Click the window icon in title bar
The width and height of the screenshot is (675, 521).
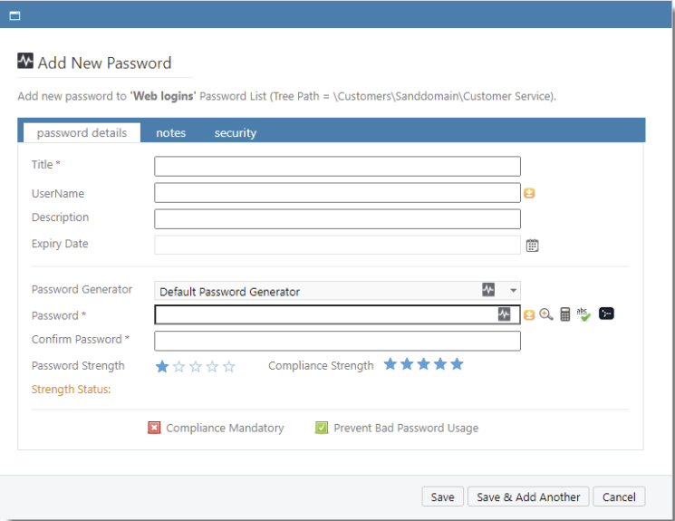click(14, 16)
